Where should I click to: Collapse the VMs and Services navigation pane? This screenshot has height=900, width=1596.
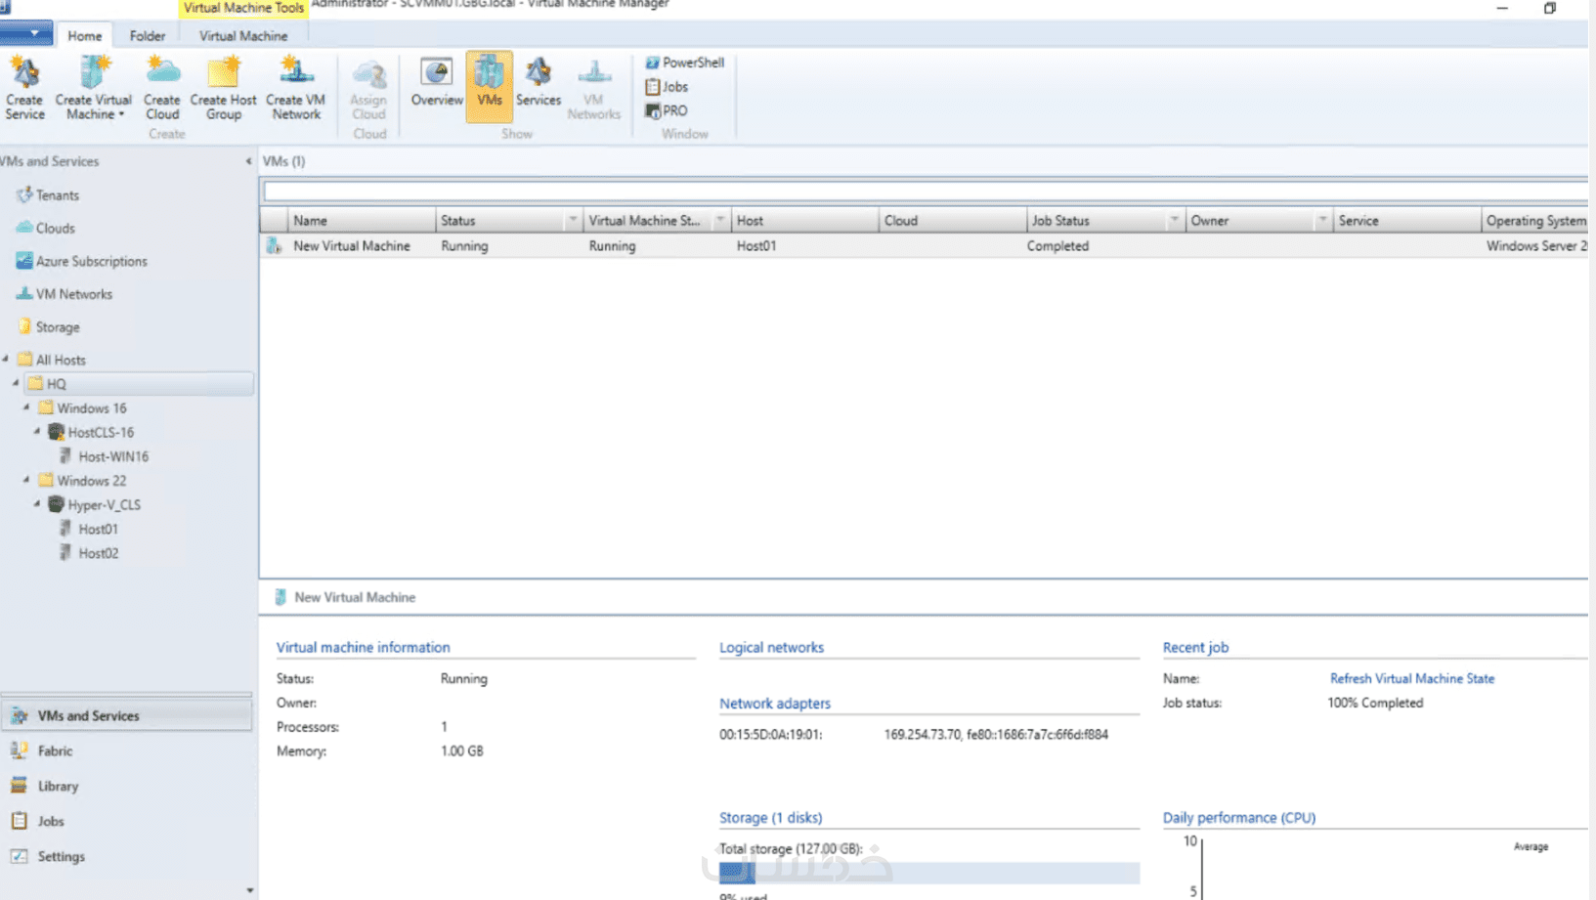(x=248, y=161)
